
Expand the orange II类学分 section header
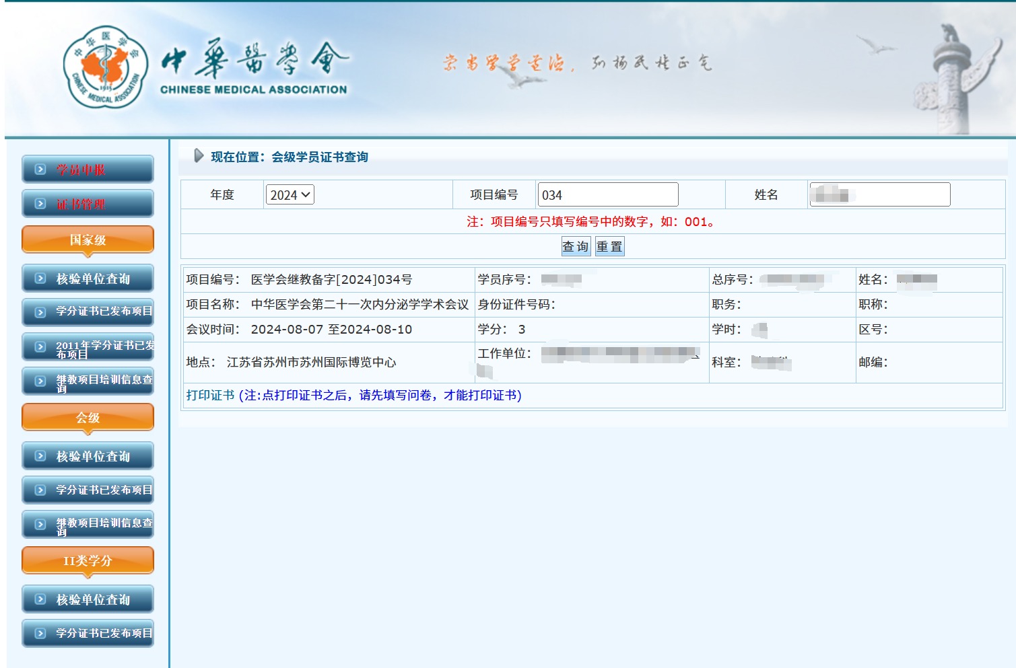click(x=88, y=561)
